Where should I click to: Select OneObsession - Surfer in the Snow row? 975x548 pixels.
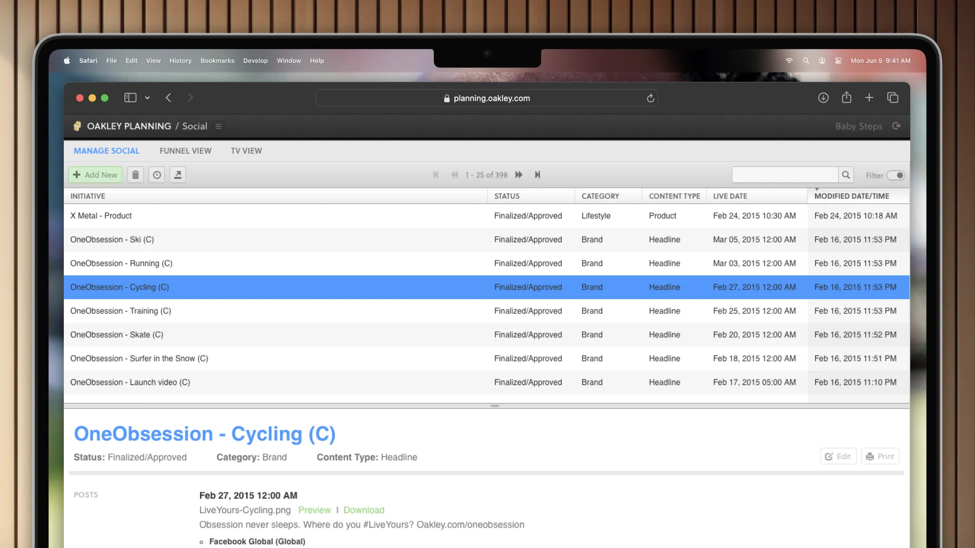487,359
